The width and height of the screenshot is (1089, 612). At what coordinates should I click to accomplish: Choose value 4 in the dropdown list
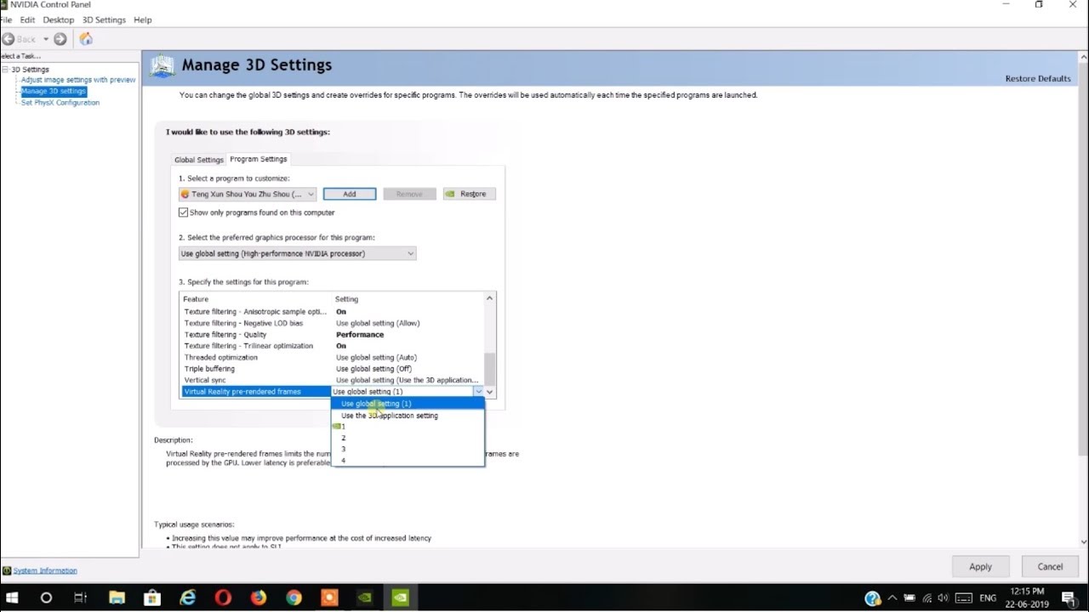[x=408, y=461]
